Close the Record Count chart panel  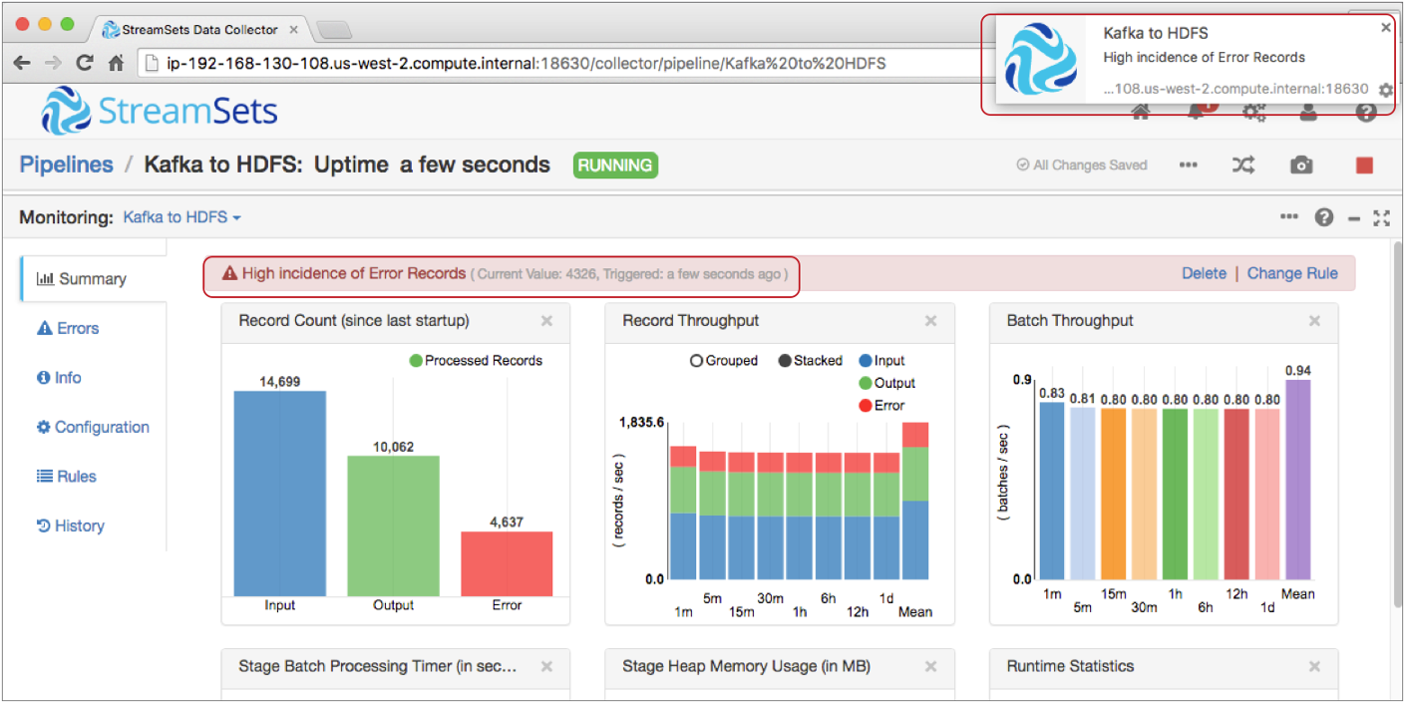click(x=546, y=321)
